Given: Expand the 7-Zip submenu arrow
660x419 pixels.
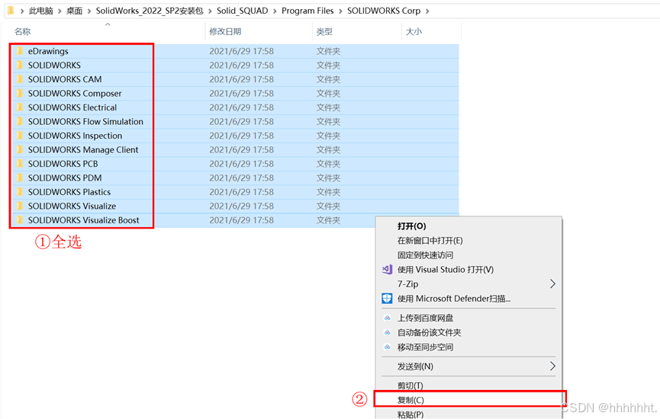Looking at the screenshot, I should [552, 284].
